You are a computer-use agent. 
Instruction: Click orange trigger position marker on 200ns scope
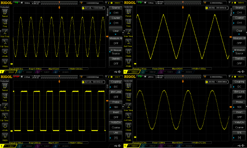183,81
